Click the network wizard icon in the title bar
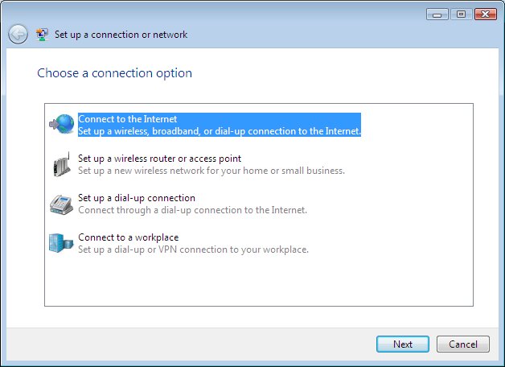Screen dimensions: 505x367 (42, 35)
